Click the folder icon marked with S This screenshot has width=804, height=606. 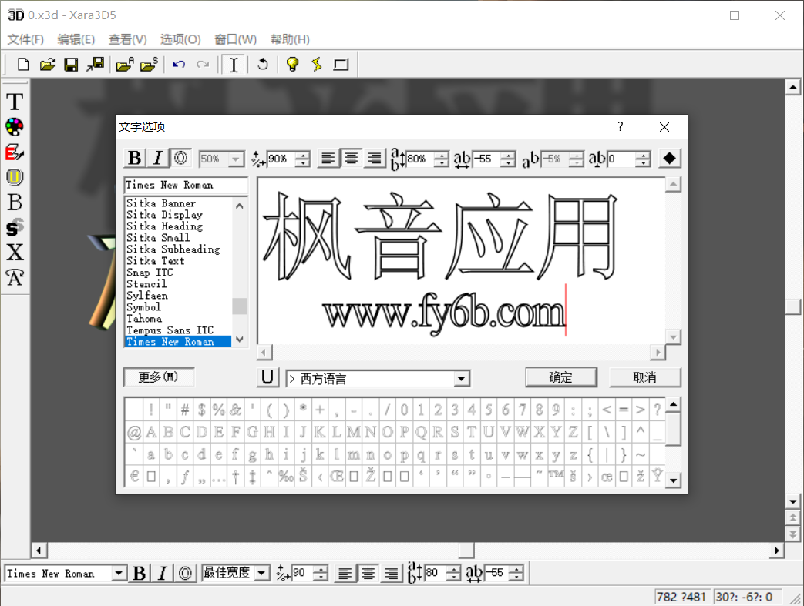[x=150, y=65]
